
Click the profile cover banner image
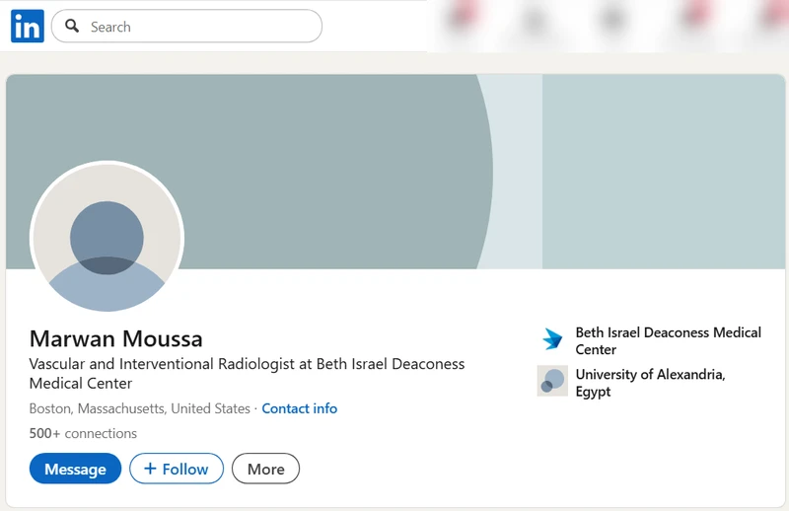[x=394, y=148]
